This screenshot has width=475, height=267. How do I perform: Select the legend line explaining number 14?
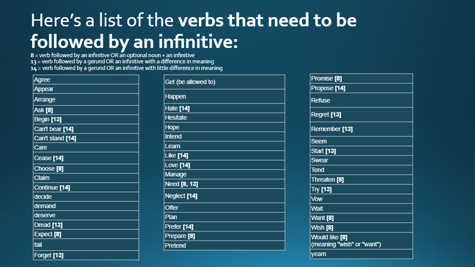tap(124, 68)
